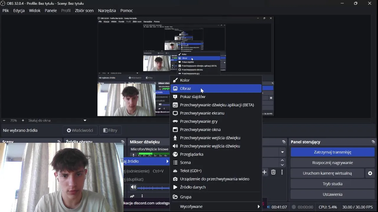
Task: Select Scena from source list
Action: coord(216,163)
